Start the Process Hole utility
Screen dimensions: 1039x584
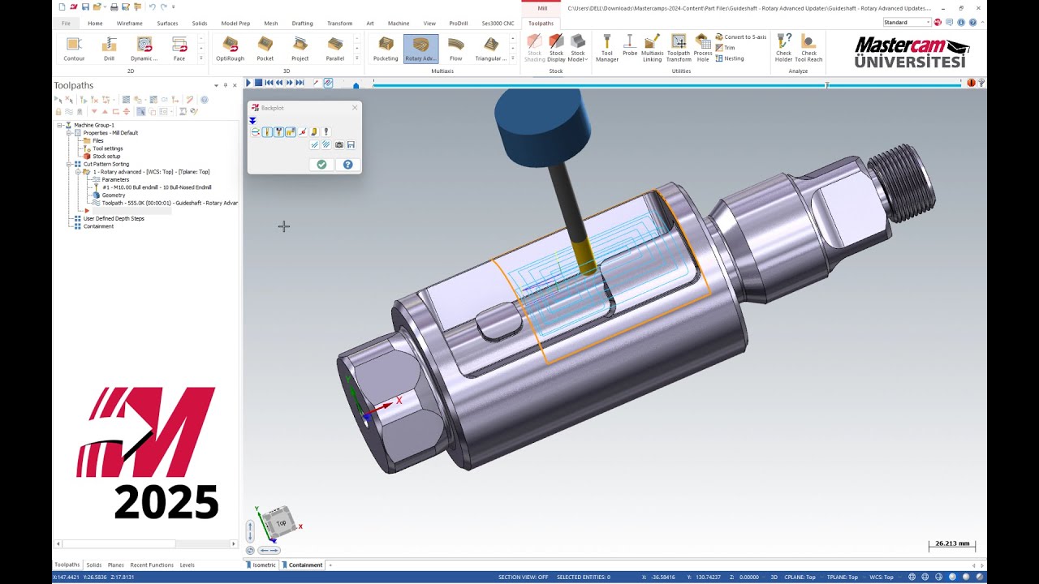[703, 49]
